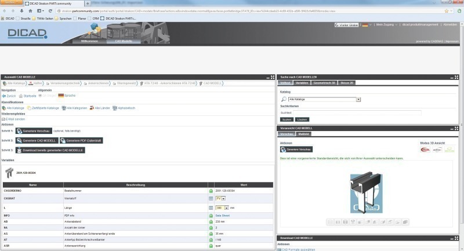Open the browser downloads arrow

tap(21, 11)
